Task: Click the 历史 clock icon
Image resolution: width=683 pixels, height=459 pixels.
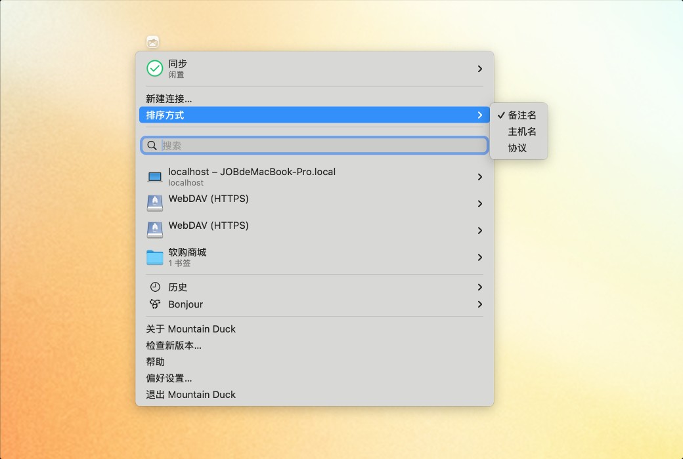Action: click(155, 287)
